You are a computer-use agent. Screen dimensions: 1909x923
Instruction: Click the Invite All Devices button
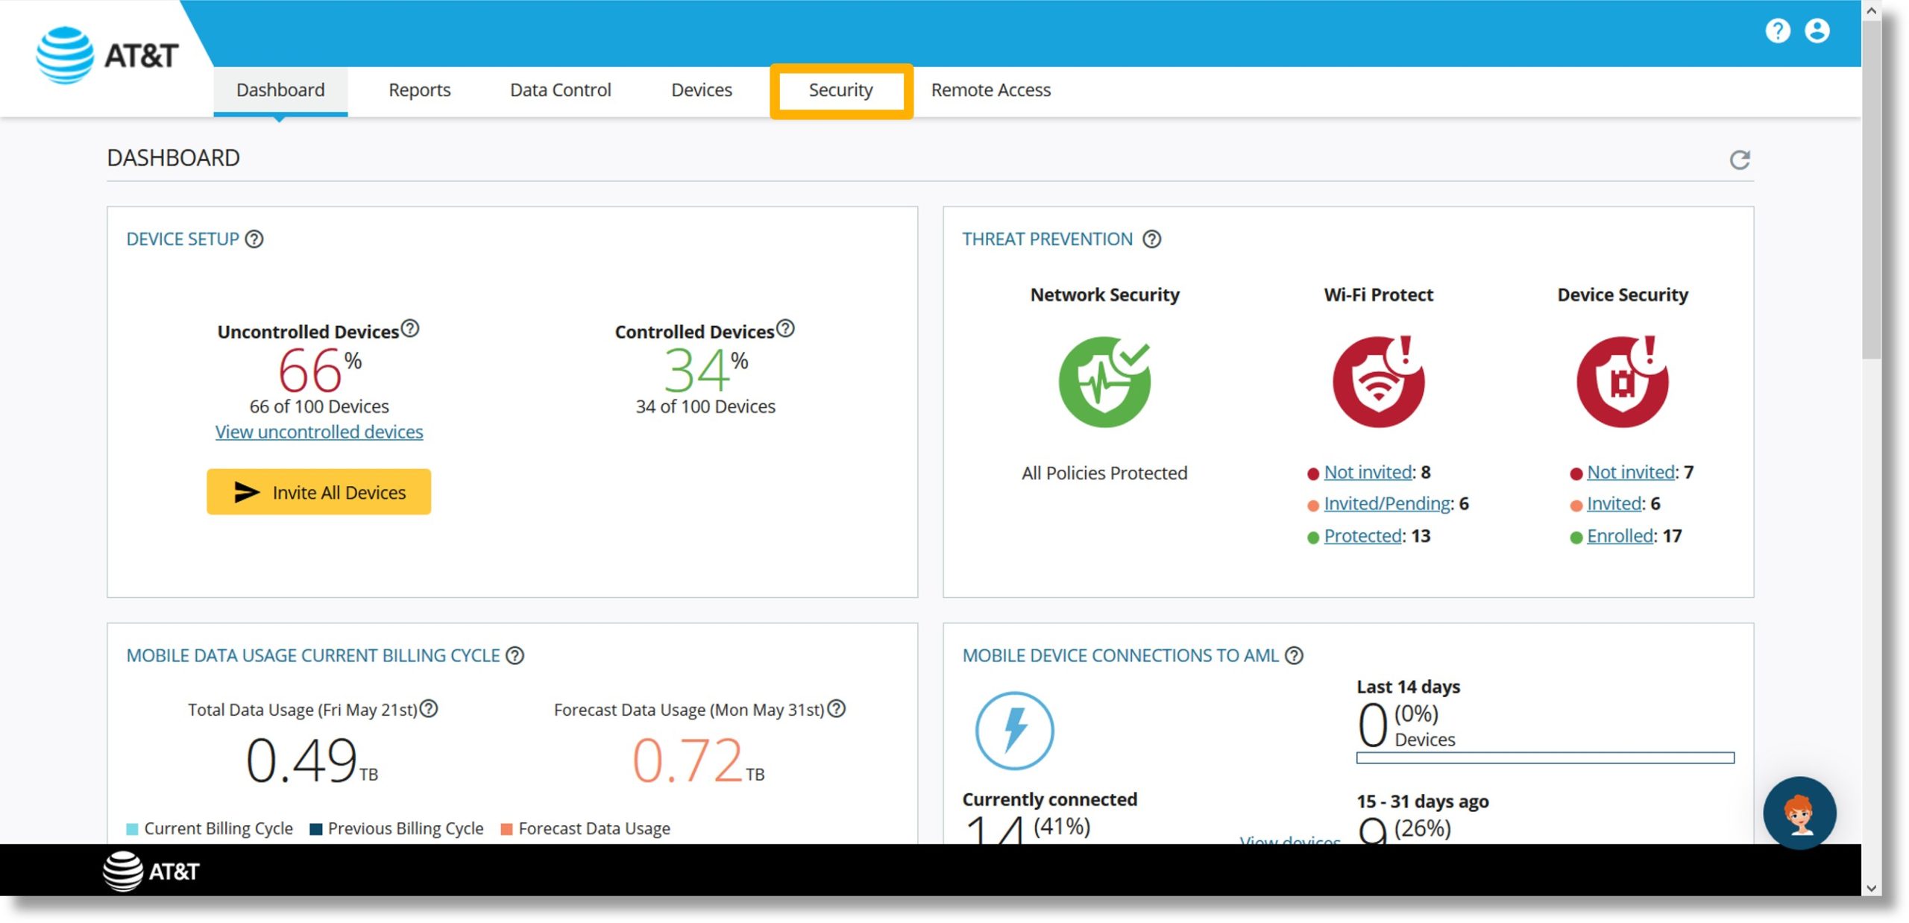click(319, 492)
